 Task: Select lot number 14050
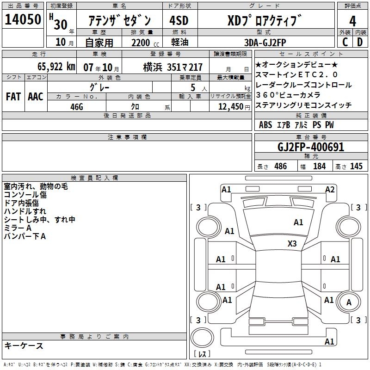(x=23, y=19)
